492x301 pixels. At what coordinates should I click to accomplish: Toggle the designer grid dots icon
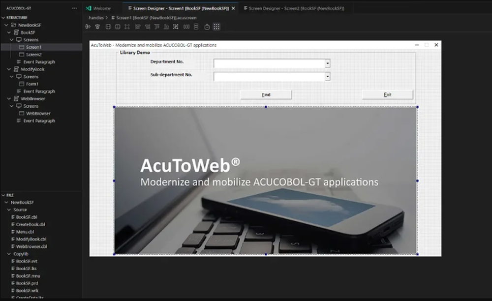216,27
